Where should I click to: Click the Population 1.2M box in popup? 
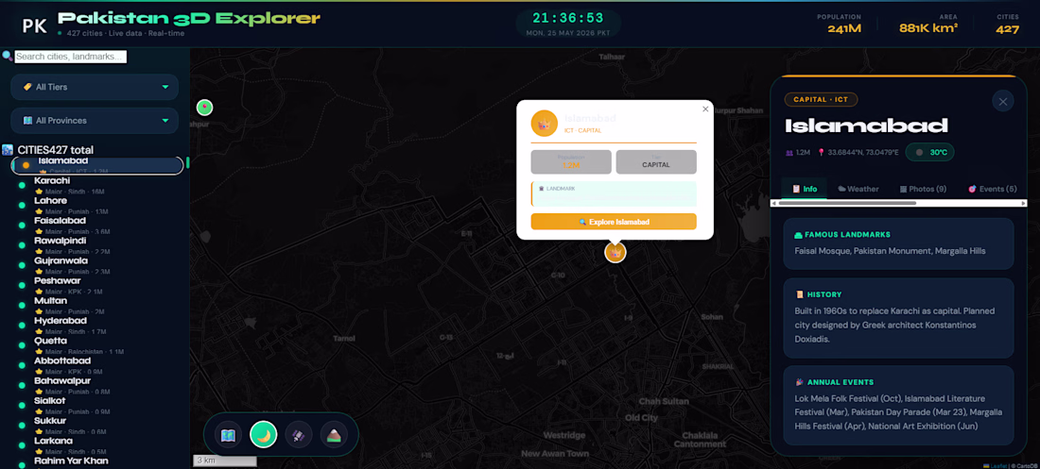571,161
